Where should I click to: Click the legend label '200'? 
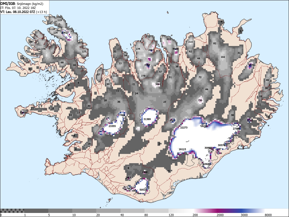(195, 215)
